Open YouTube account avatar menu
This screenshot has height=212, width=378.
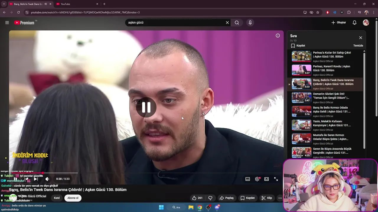pos(366,23)
